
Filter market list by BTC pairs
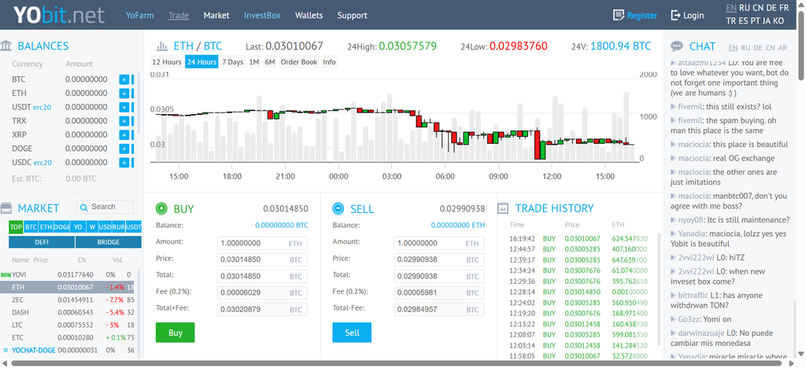coord(31,227)
